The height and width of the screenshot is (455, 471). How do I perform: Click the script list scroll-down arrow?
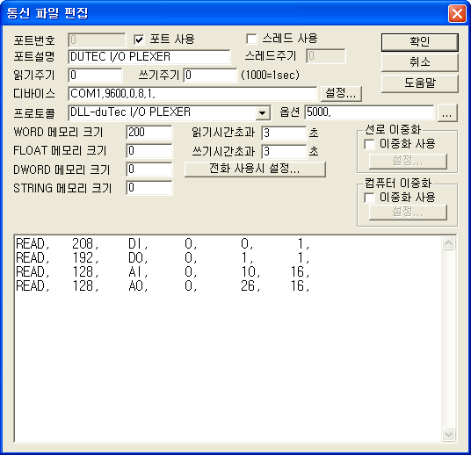tap(448, 434)
